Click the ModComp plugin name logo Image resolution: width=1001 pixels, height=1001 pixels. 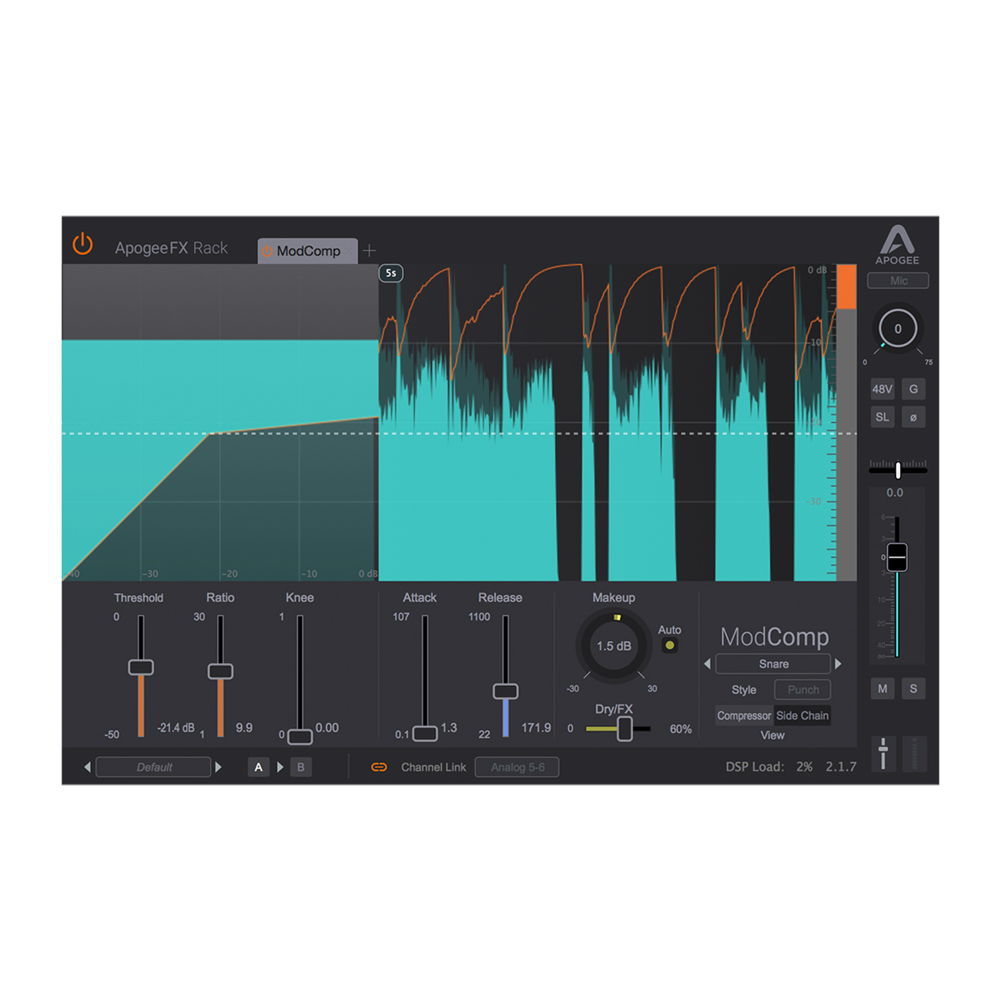click(775, 637)
